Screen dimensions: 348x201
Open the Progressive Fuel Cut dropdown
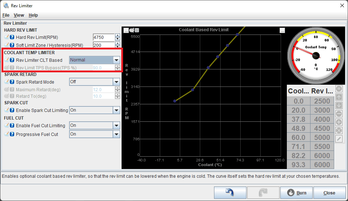click(x=95, y=134)
